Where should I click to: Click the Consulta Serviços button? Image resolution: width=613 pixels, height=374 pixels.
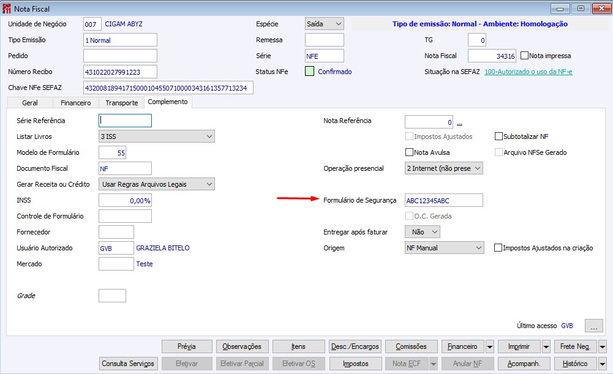[129, 364]
